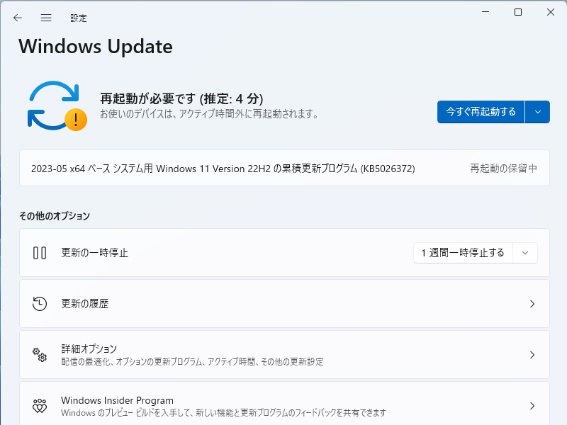The width and height of the screenshot is (567, 425).
Task: Open the 詳細オプション chevron
Action: pyautogui.click(x=532, y=355)
